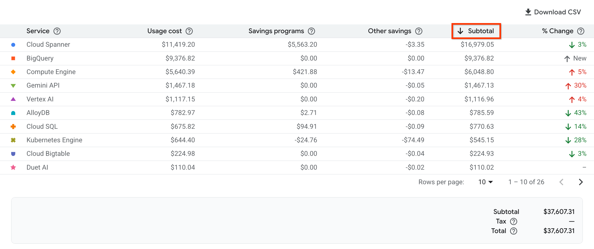Click the Subtotal sort arrow to reverse sorting
594x249 pixels.
tap(460, 31)
